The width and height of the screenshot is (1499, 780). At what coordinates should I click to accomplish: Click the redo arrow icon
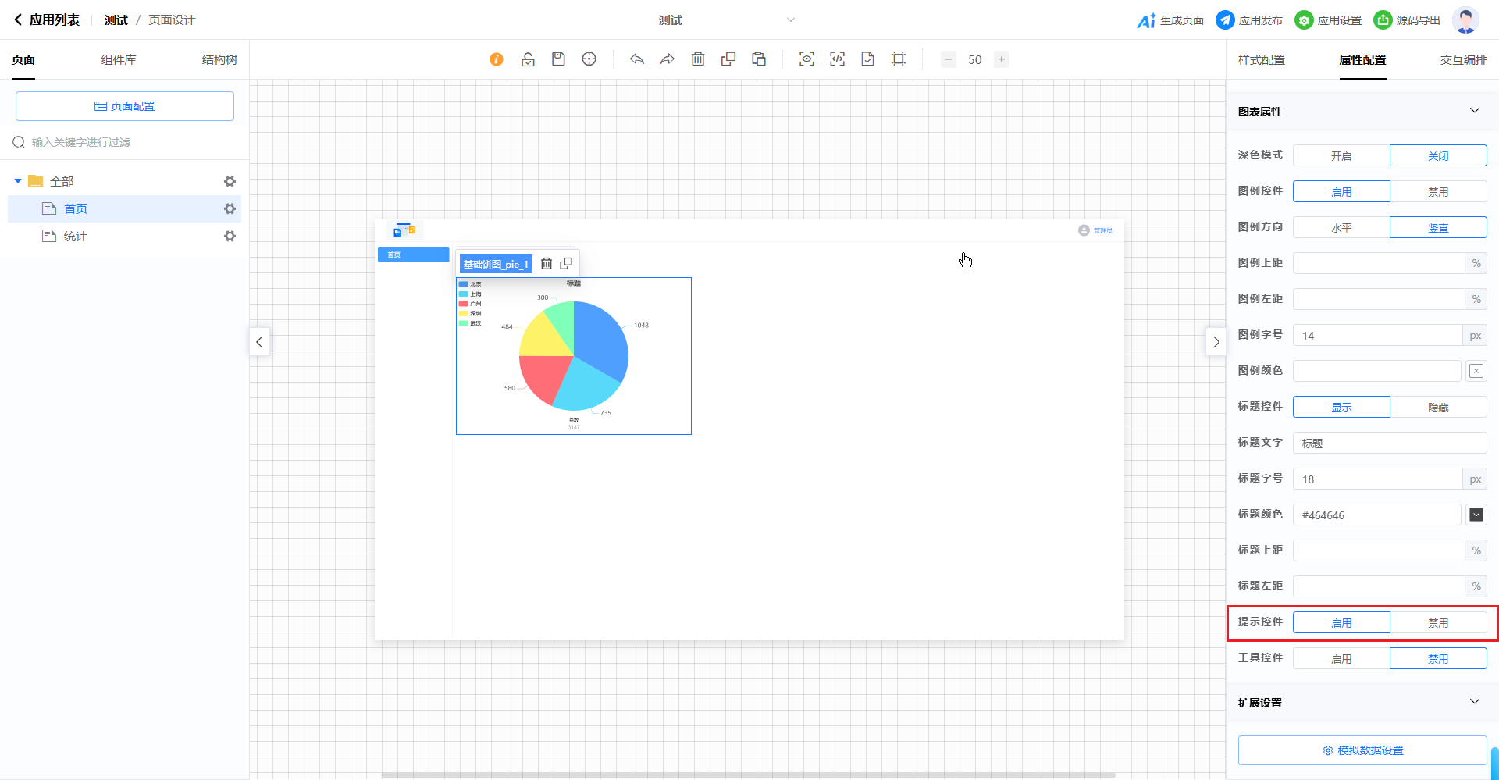coord(668,59)
